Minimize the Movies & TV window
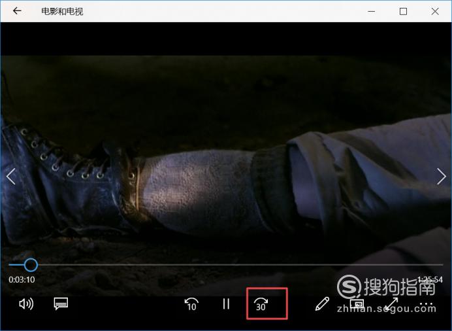 coord(372,12)
